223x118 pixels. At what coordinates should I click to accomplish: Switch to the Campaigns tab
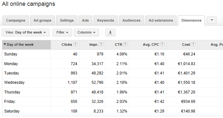[x=16, y=20]
